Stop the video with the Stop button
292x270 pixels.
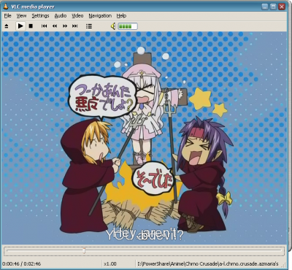(31, 26)
